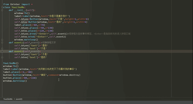Click the 'def __init__(self):' line
This screenshot has width=193, height=104.
(22, 10)
